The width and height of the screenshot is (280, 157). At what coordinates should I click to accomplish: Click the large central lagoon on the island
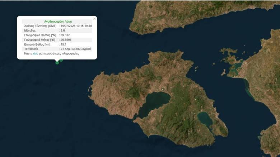tap(154, 104)
